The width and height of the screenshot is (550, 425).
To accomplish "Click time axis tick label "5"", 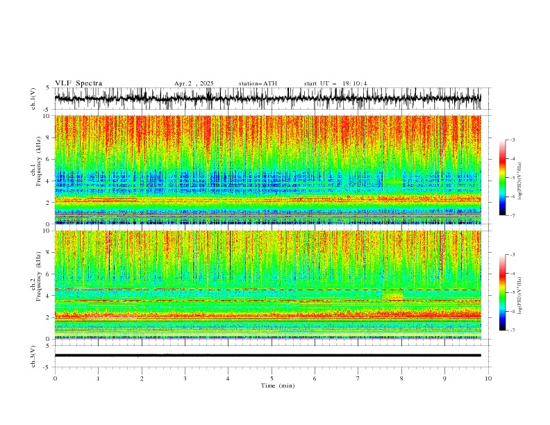I will (272, 378).
